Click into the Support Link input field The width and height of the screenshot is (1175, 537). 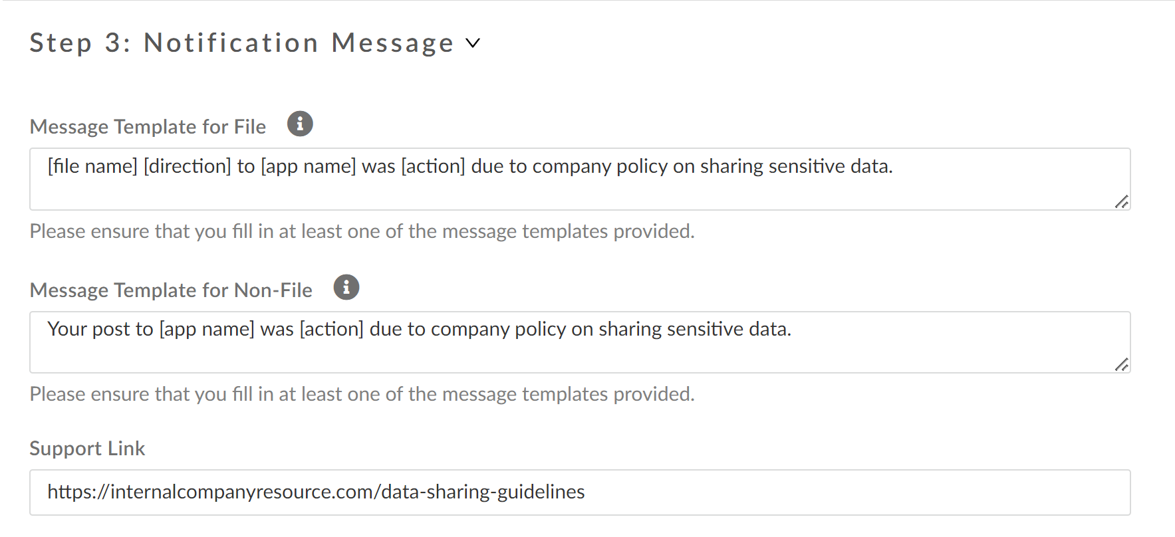click(798, 492)
